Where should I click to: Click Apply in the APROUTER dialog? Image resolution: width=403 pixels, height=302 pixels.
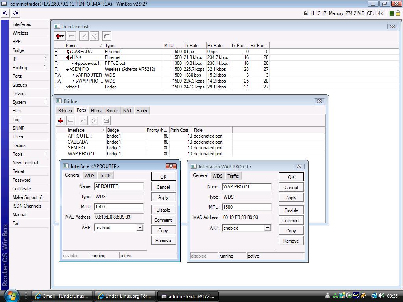tap(163, 197)
